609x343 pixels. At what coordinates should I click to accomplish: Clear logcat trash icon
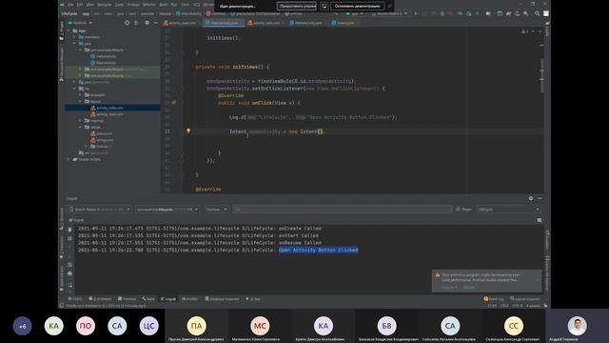pyautogui.click(x=69, y=230)
